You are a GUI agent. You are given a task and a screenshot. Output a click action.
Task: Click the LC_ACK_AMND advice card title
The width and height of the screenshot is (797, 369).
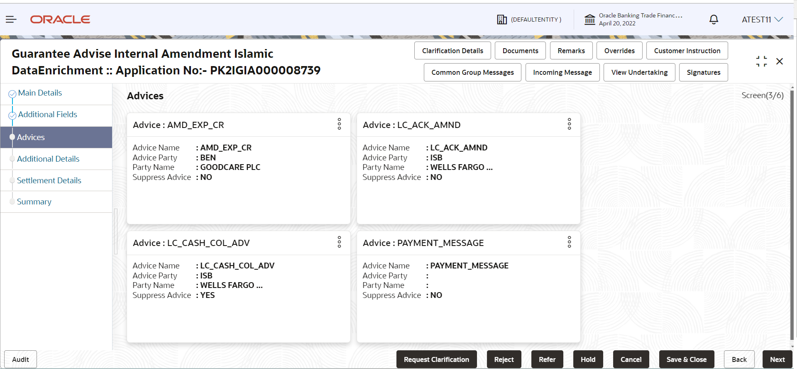tap(412, 125)
